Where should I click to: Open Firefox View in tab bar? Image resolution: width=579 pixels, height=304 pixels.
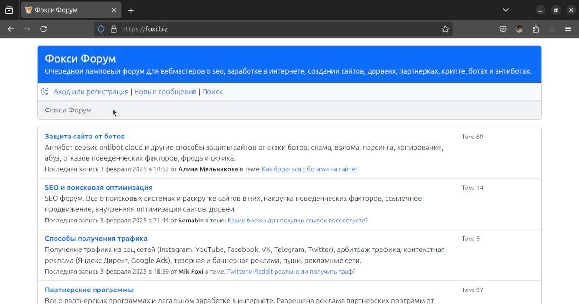(x=9, y=10)
